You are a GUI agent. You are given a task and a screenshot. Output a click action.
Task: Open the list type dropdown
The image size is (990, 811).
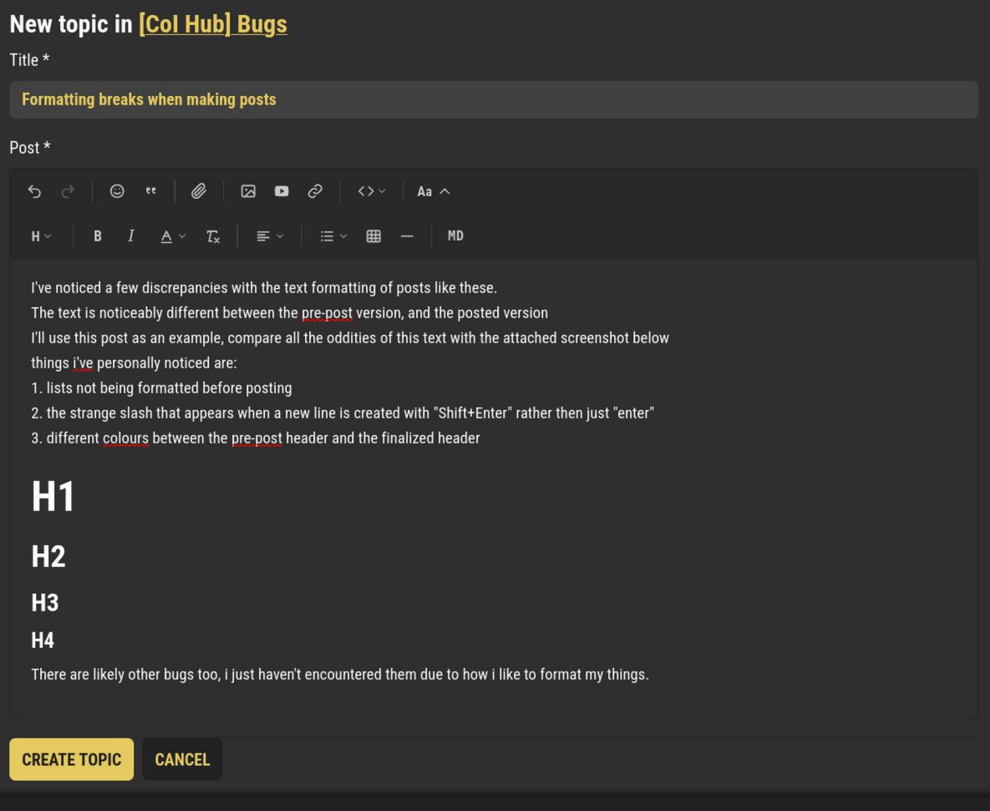[x=333, y=236]
